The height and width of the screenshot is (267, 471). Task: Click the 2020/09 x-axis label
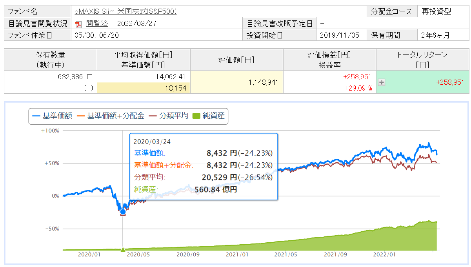point(188,254)
